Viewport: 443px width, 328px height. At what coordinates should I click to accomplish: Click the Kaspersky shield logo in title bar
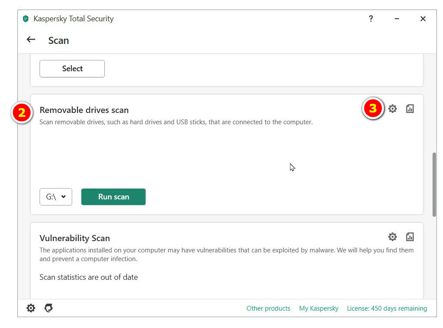click(26, 19)
